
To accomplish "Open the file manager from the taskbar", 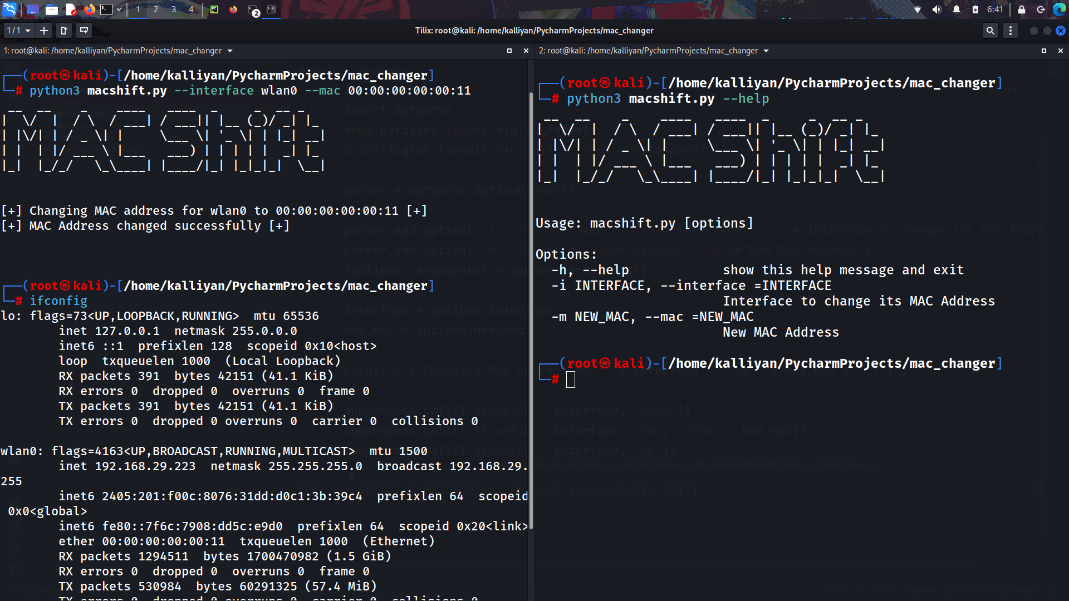I will point(51,9).
